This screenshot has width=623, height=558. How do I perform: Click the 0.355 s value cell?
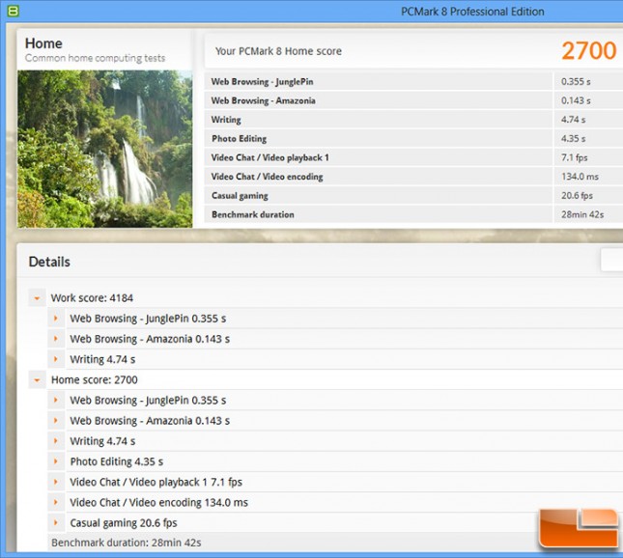coord(588,81)
